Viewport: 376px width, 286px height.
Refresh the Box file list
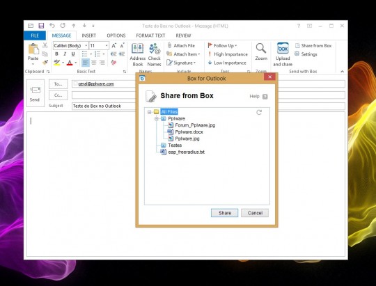259,112
